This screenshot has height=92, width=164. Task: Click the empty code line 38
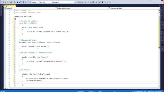click(86, 83)
